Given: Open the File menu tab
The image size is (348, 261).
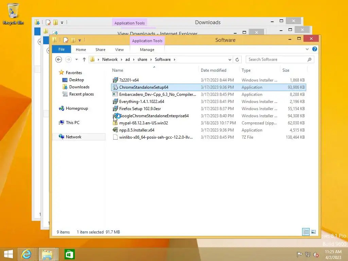Looking at the screenshot, I should coord(62,49).
